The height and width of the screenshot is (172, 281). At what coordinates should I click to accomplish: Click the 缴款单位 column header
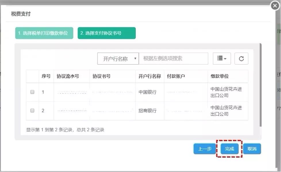coord(228,76)
